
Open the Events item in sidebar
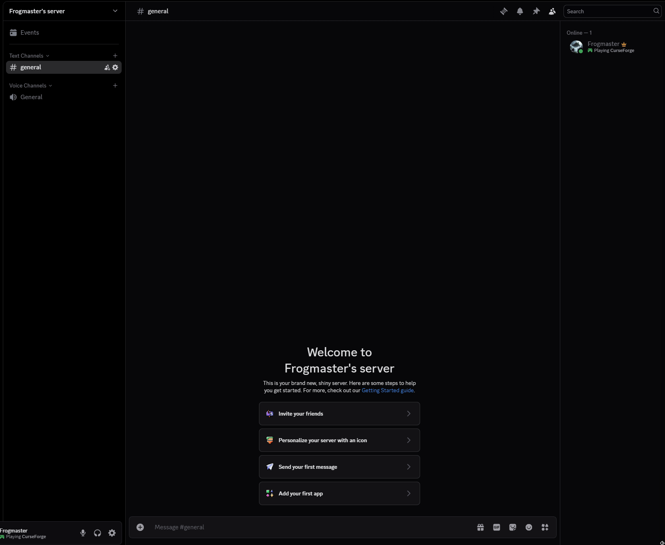click(x=30, y=33)
